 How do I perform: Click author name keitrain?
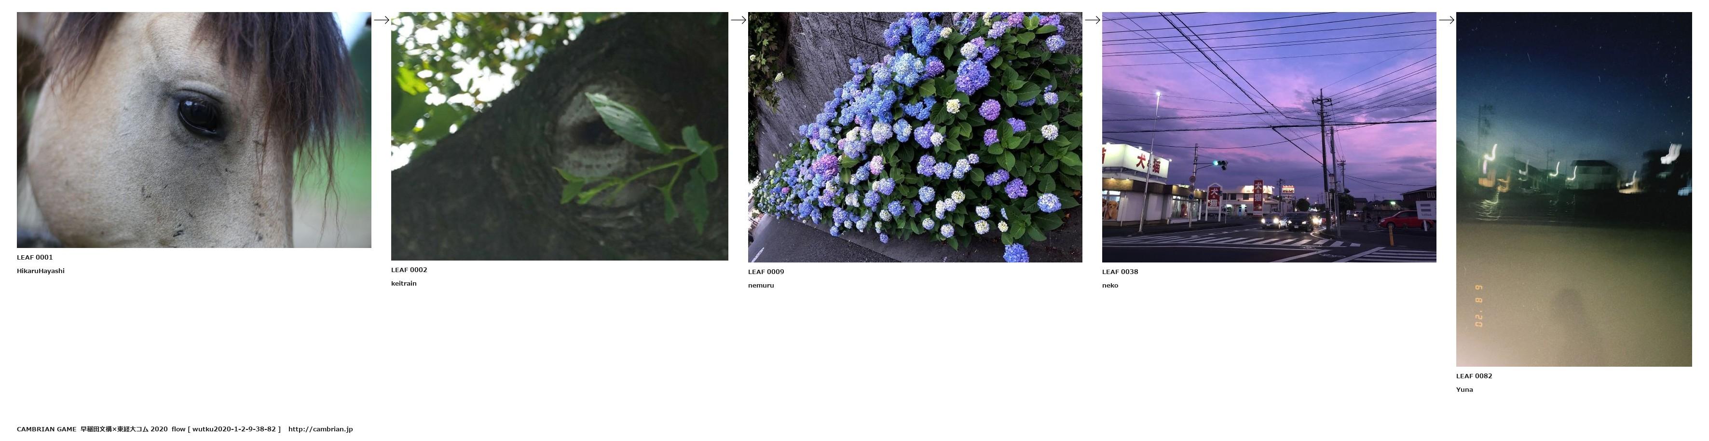pos(404,284)
